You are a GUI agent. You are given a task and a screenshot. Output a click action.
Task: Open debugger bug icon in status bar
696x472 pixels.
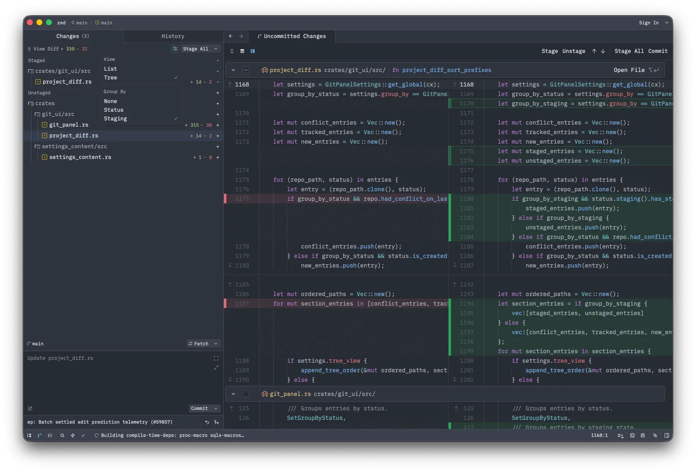[643, 435]
